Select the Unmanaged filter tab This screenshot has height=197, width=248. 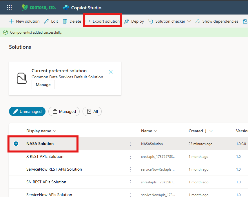[27, 111]
